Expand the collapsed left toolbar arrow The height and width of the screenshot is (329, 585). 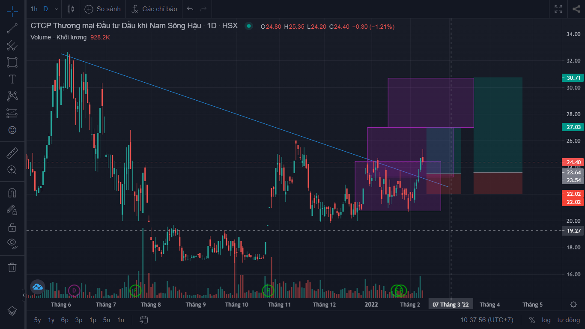point(24,295)
